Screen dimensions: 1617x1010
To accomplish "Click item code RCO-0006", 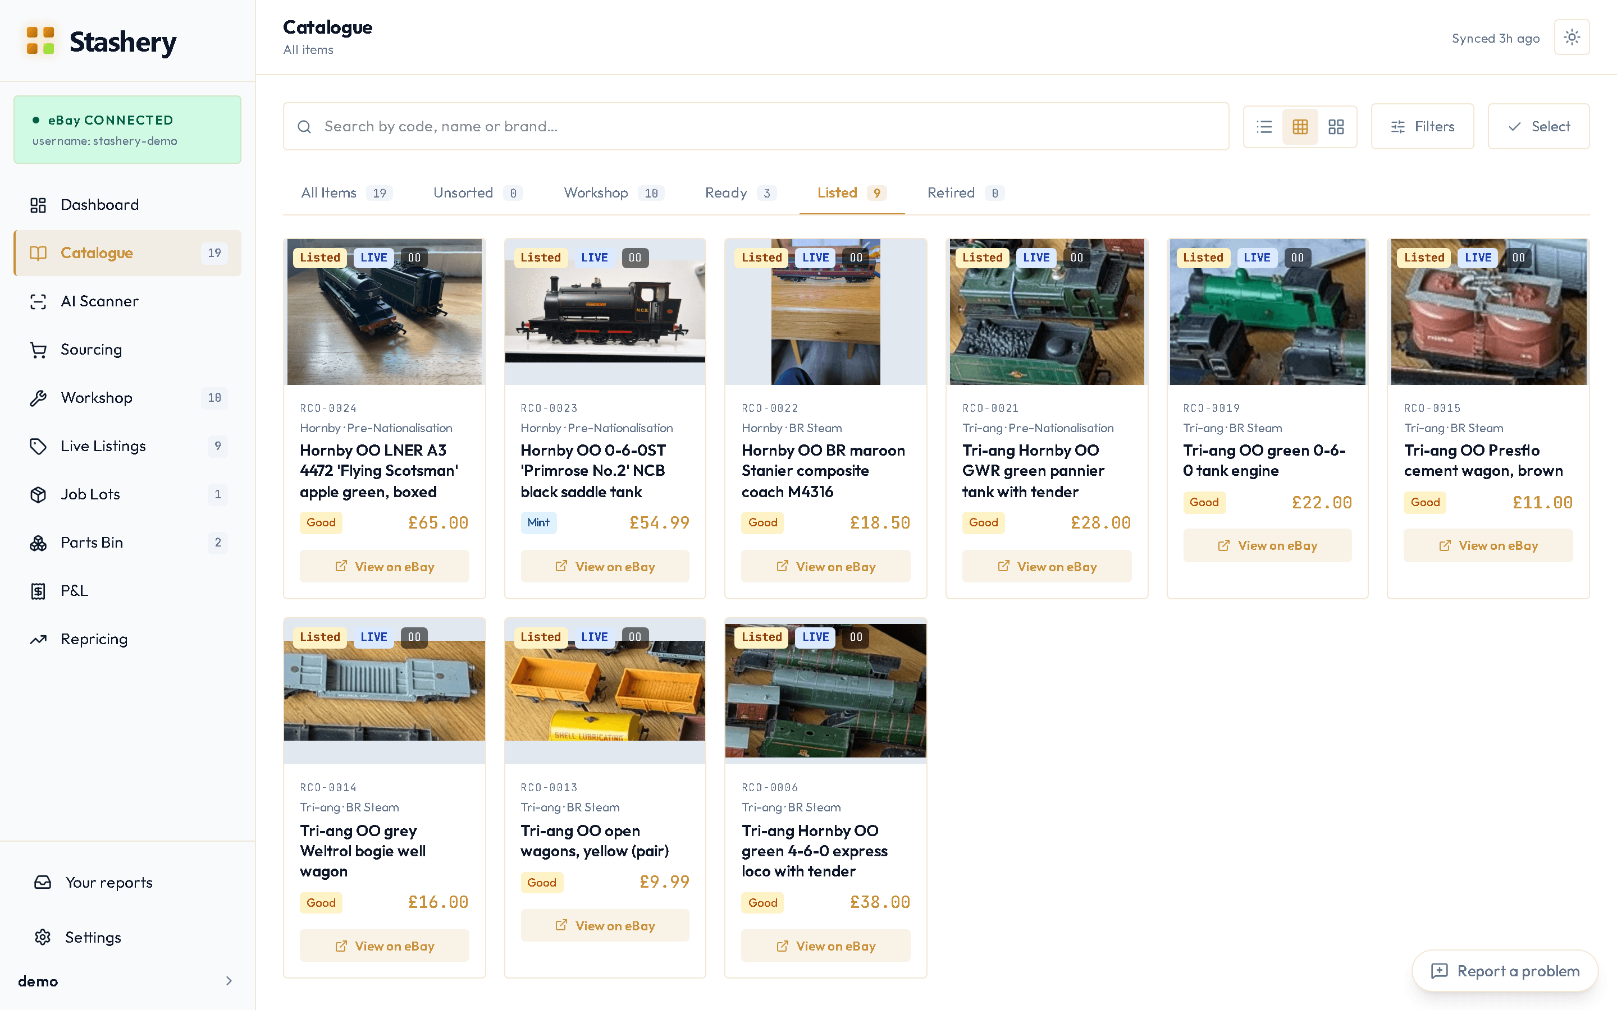I will pos(770,788).
